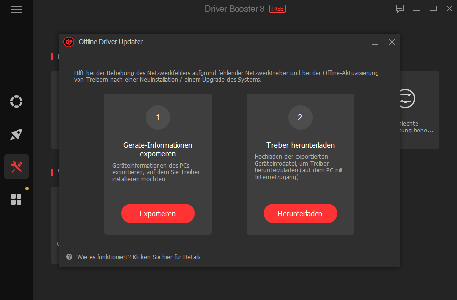
Task: Open the hamburger menu in the sidebar
Action: point(16,10)
